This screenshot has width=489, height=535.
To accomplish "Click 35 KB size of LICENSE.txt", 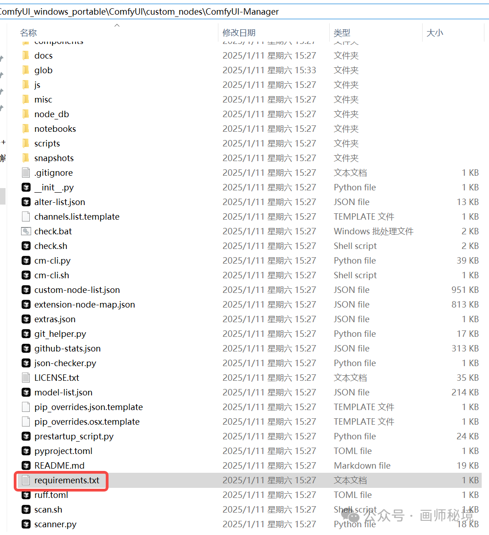I will click(x=467, y=378).
